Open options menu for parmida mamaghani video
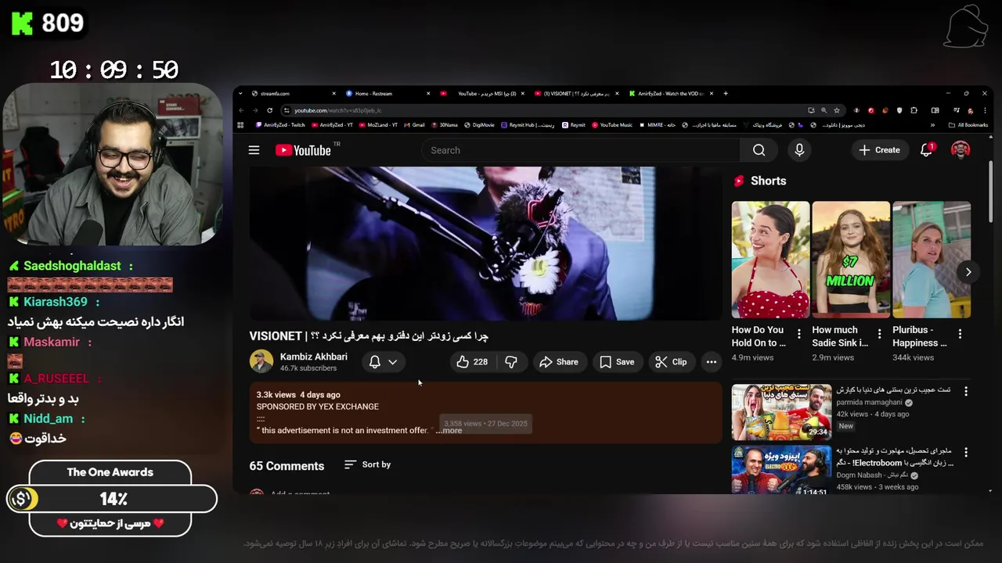 966,391
